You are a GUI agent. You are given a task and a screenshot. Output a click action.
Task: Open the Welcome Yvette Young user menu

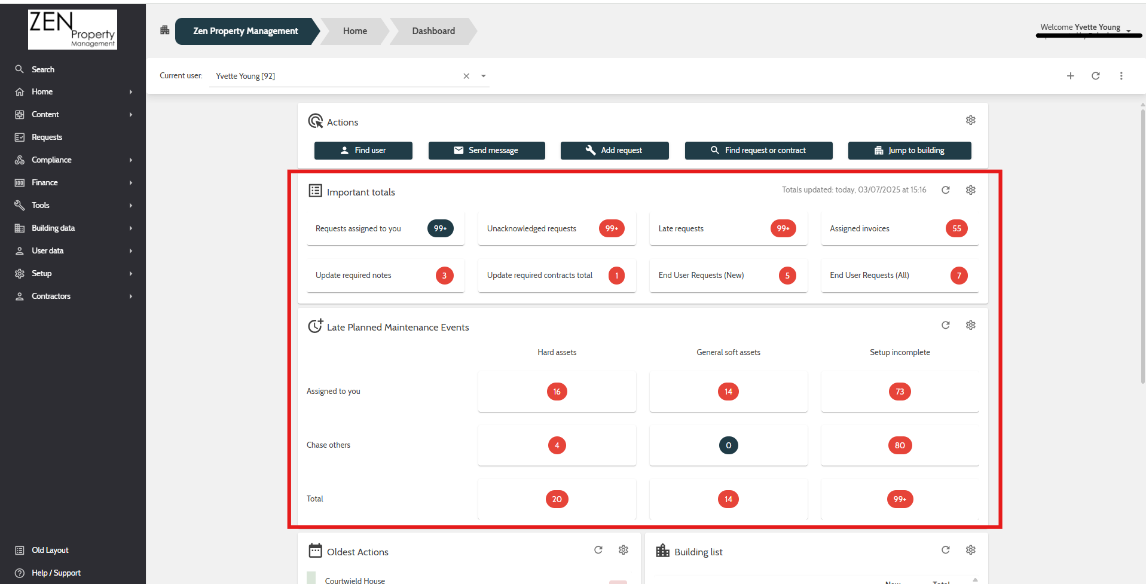coord(1086,27)
